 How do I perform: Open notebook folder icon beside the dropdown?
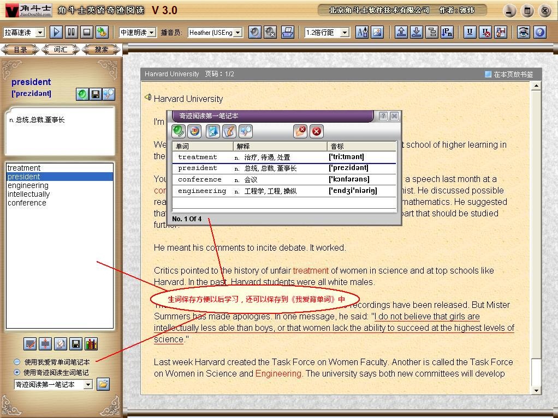(x=103, y=384)
